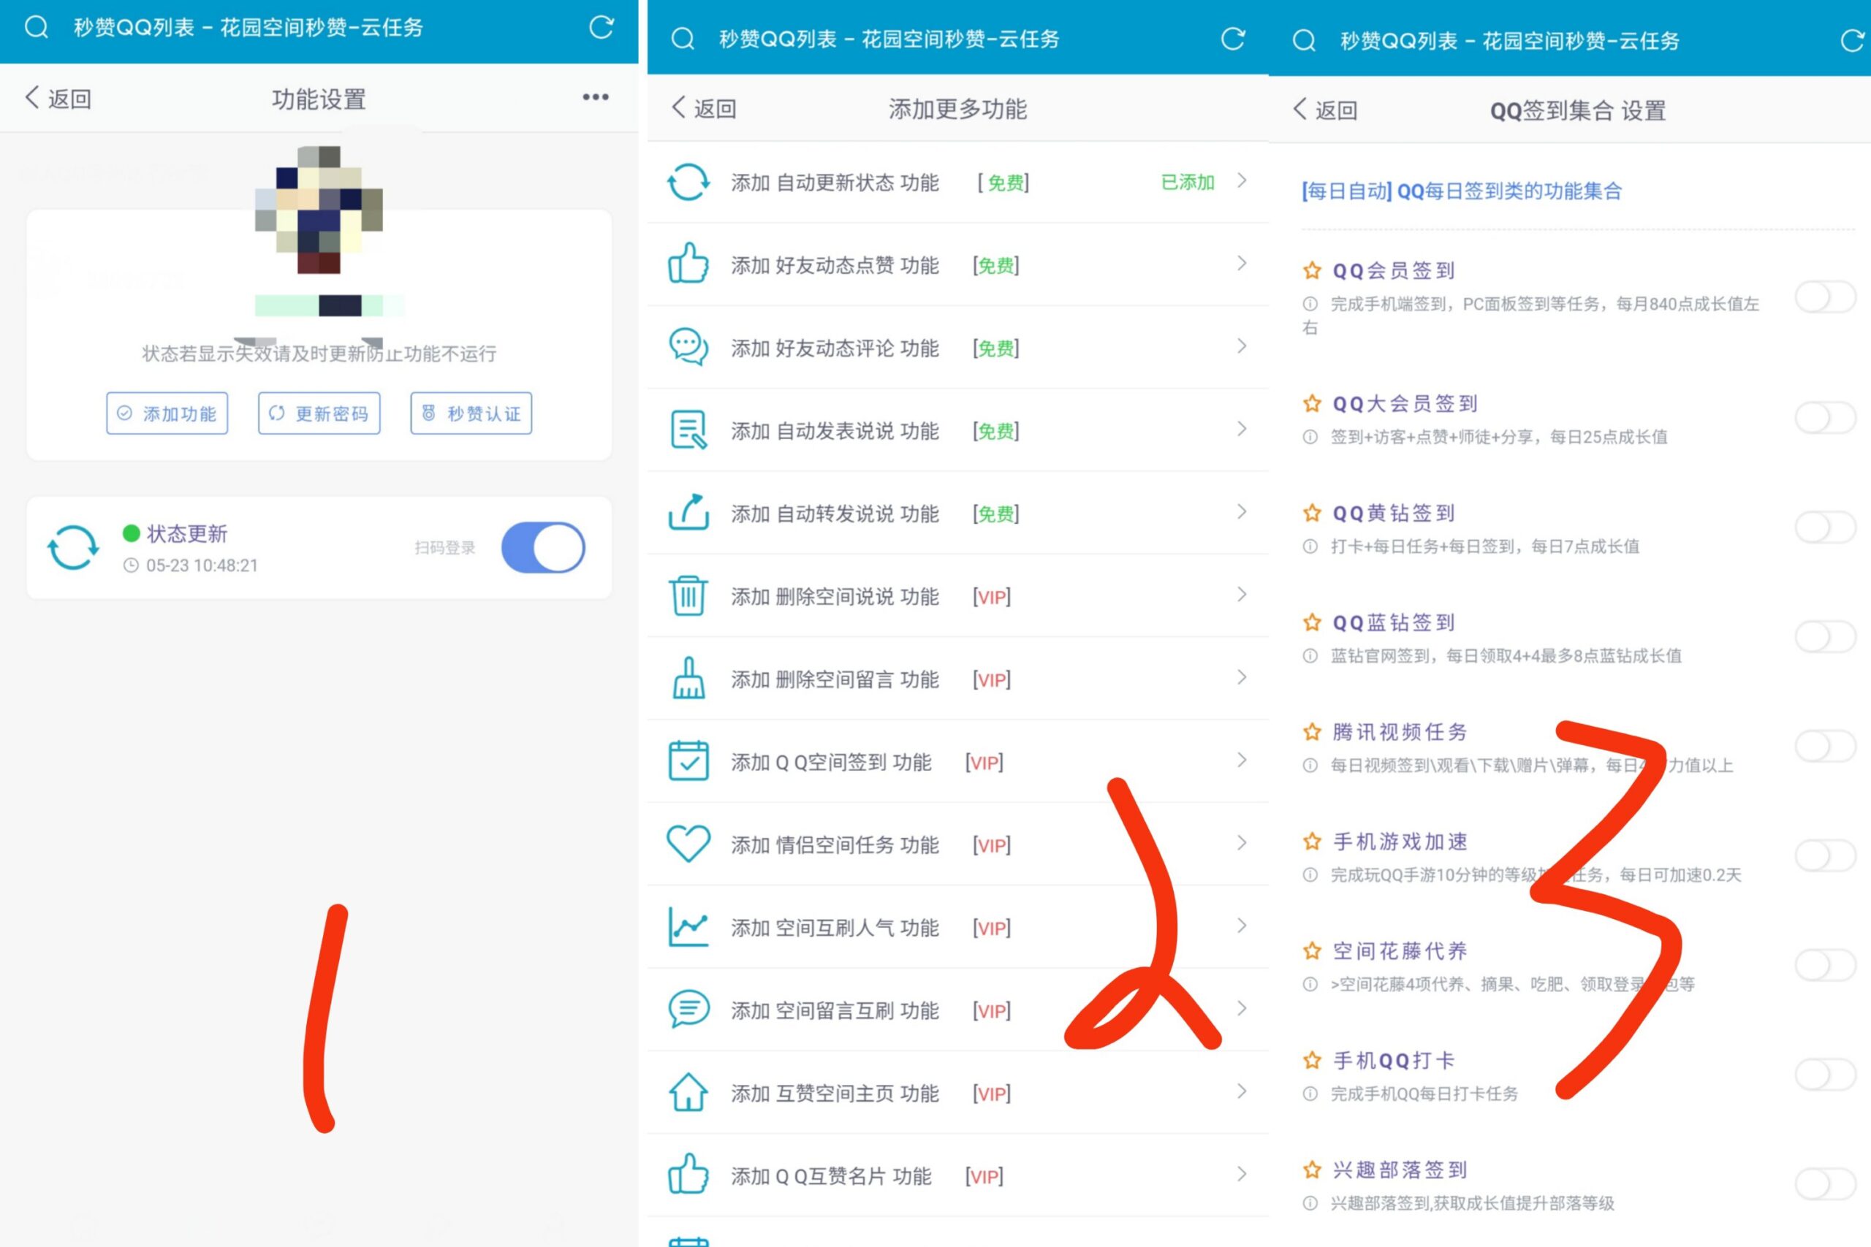Image resolution: width=1871 pixels, height=1247 pixels.
Task: Open chevron on 添加 自动更新状态 功能 row
Action: (x=1242, y=180)
